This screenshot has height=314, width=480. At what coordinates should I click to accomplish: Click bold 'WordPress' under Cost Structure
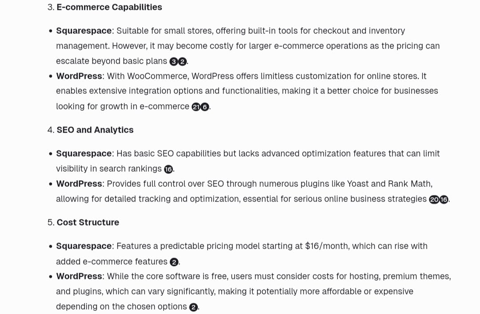tap(79, 276)
